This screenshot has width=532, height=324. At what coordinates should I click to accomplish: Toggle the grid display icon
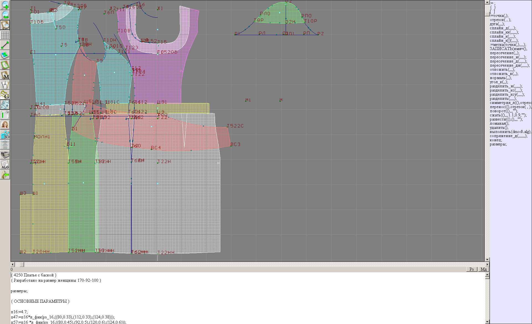click(5, 35)
